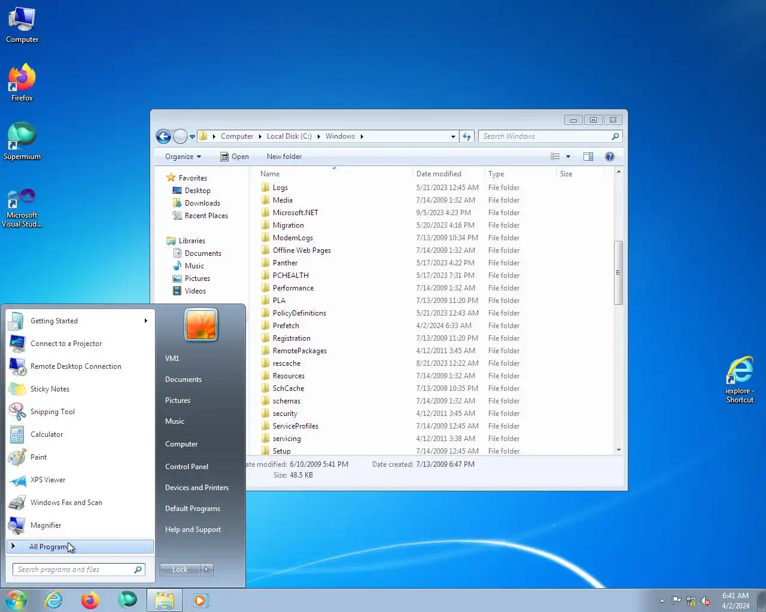Click the Lock button

180,570
